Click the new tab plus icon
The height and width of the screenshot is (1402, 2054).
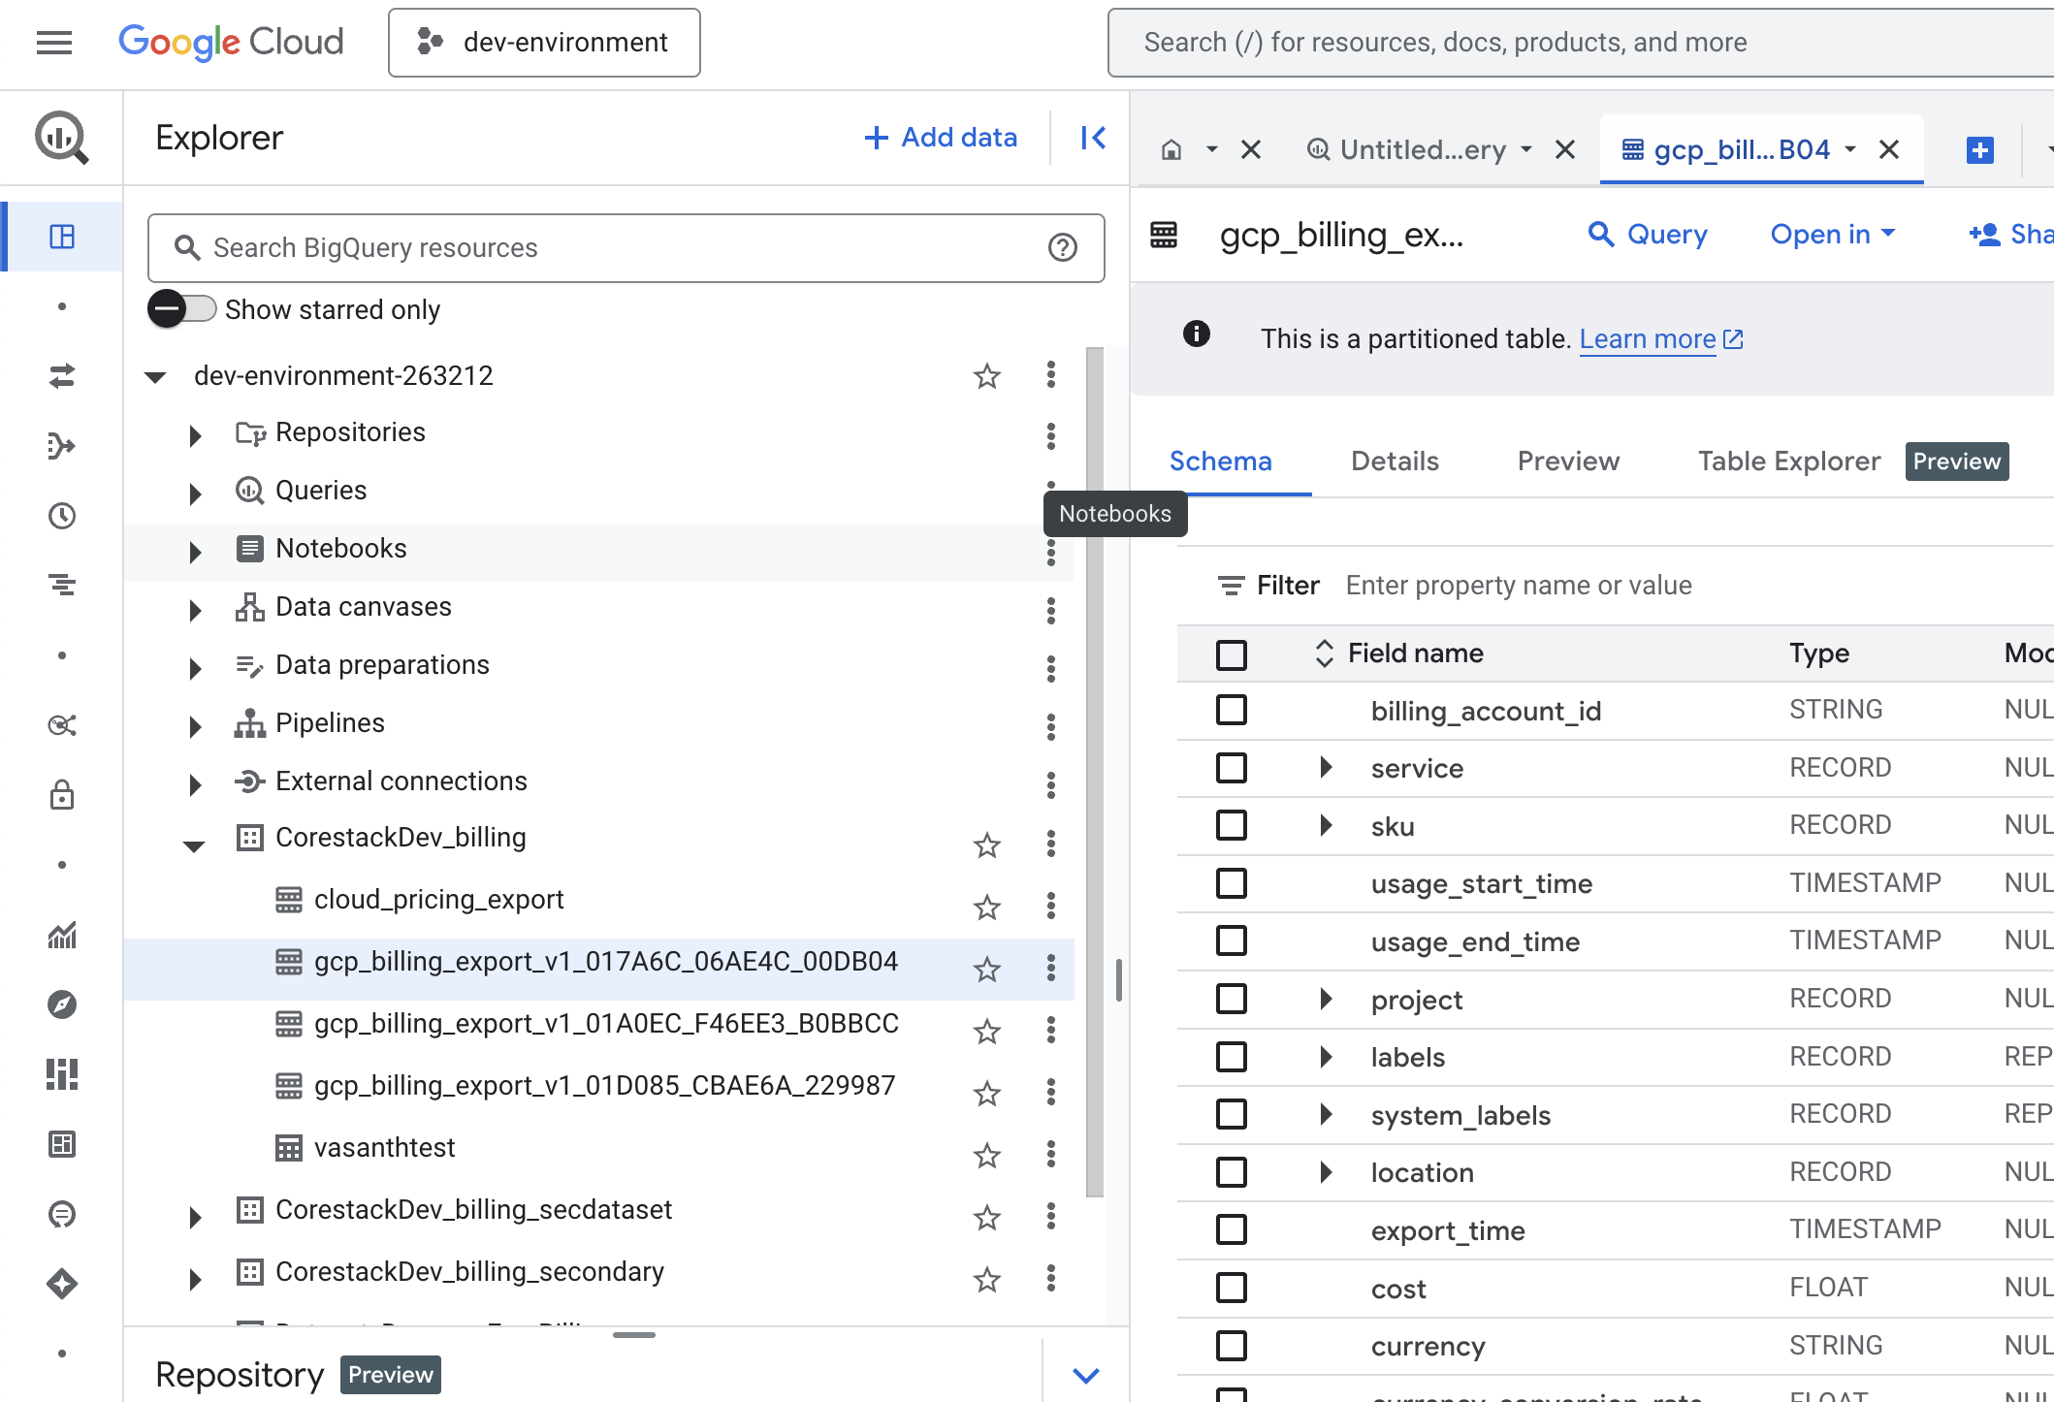point(1979,150)
